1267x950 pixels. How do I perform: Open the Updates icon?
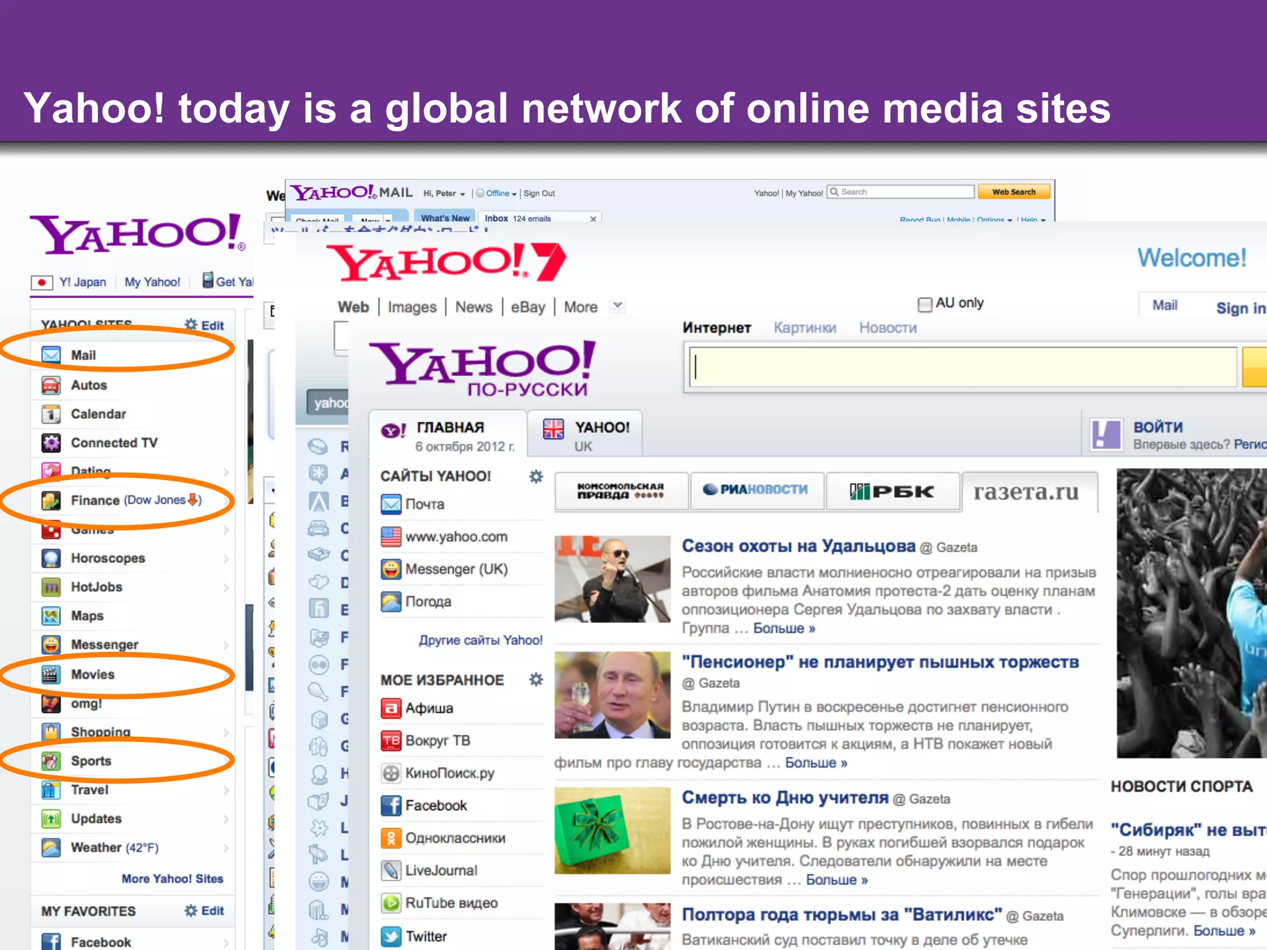[51, 819]
